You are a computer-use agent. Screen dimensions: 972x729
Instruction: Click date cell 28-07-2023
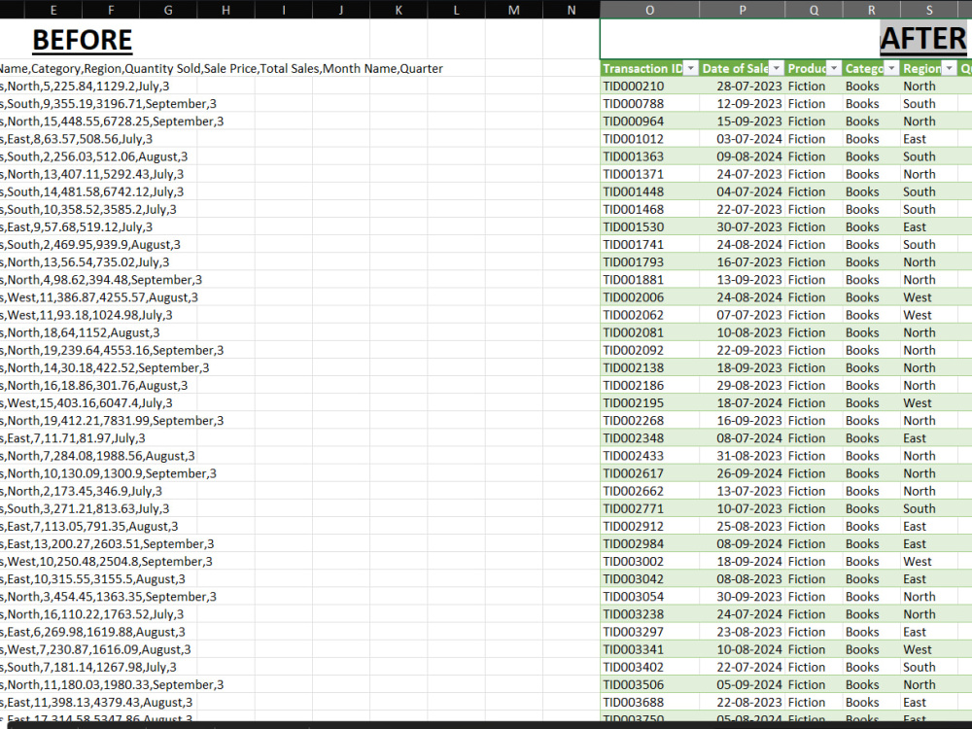742,87
